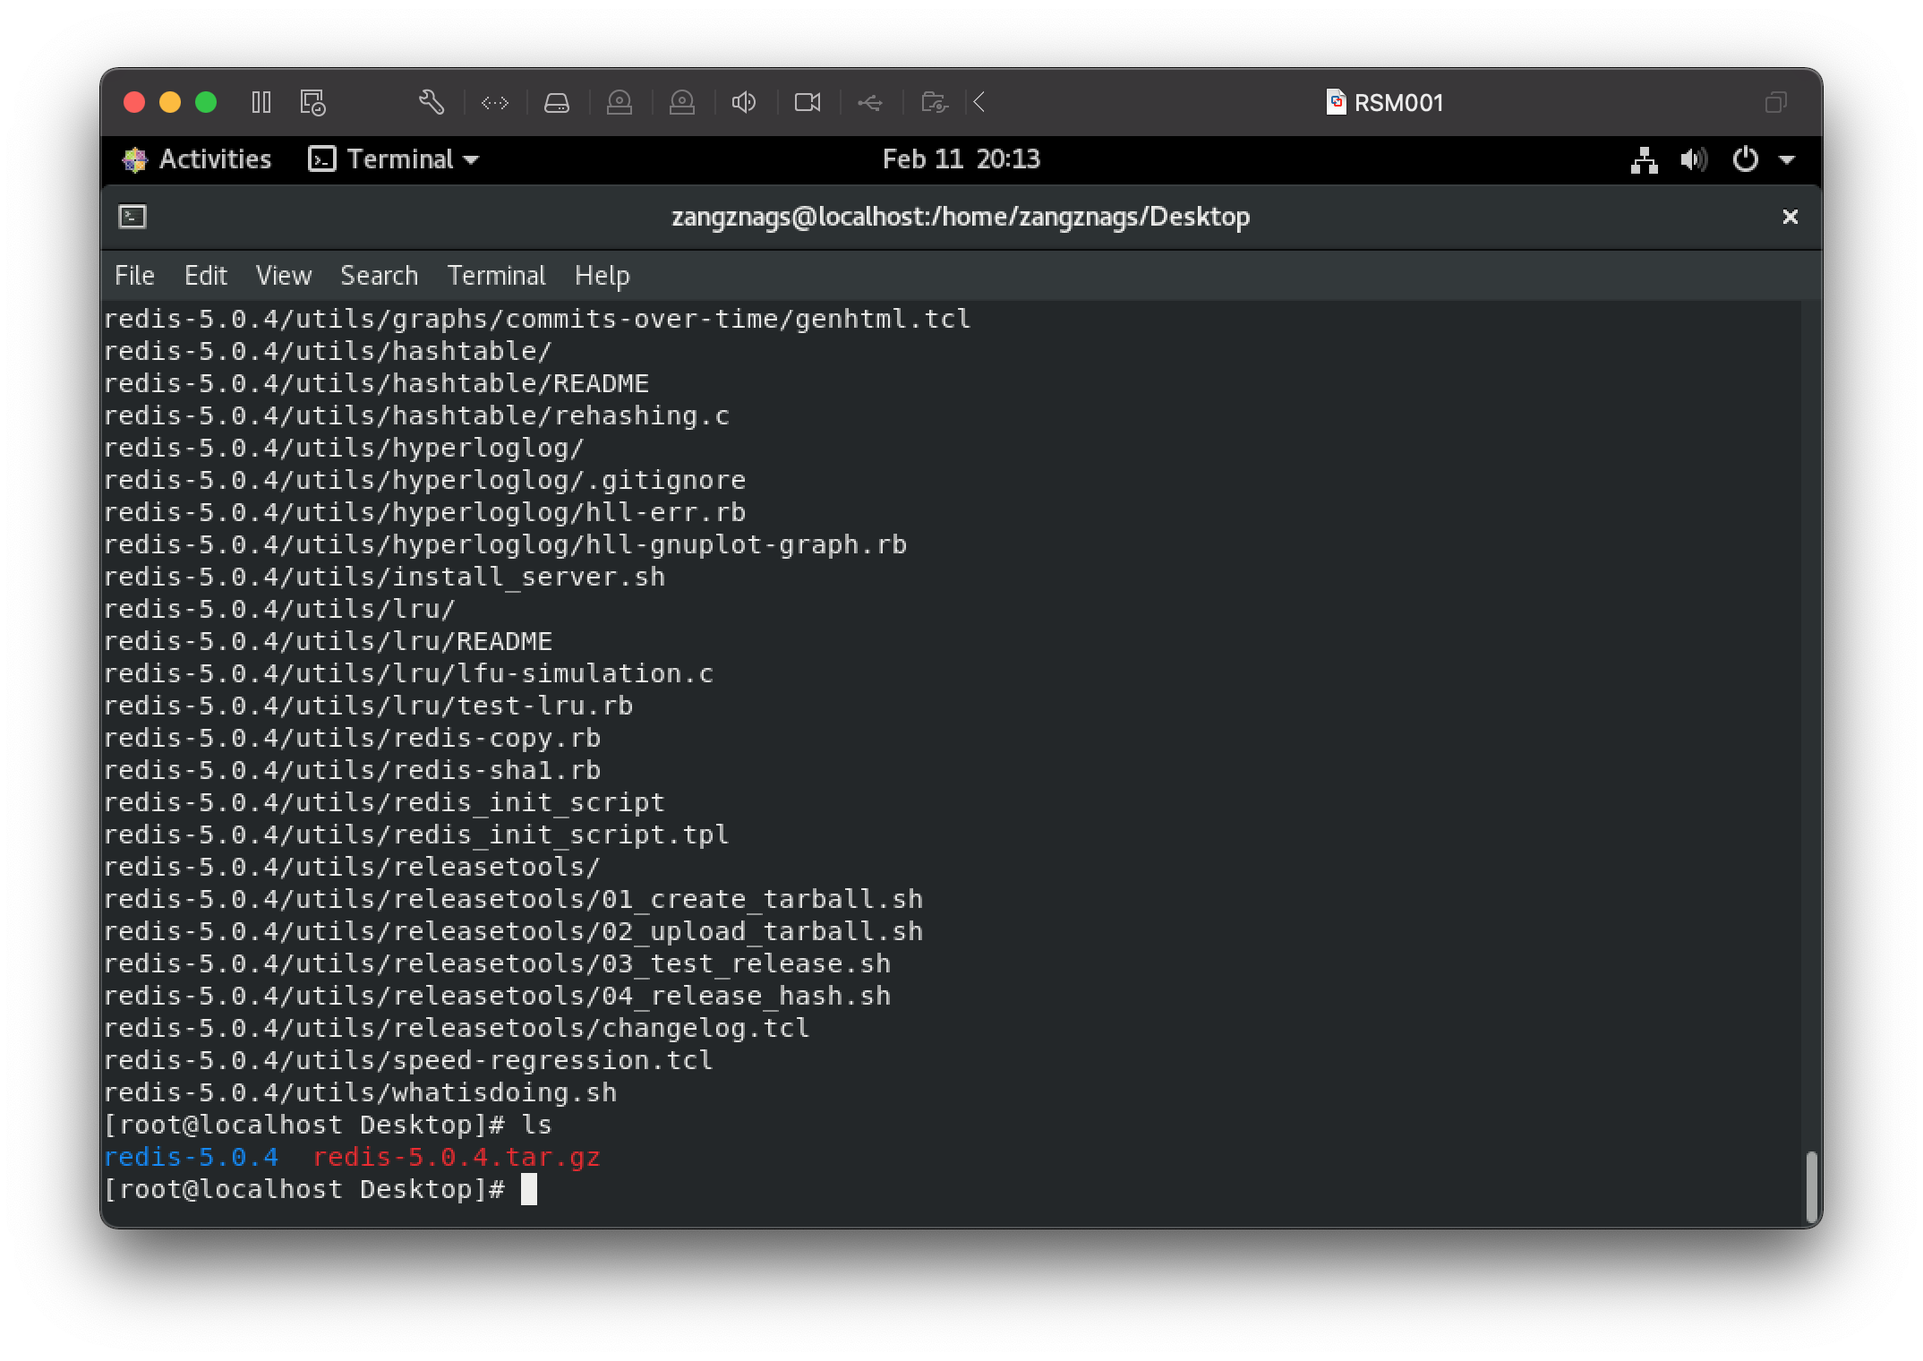Pause the virtual machine
The image size is (1923, 1361).
pyautogui.click(x=261, y=102)
